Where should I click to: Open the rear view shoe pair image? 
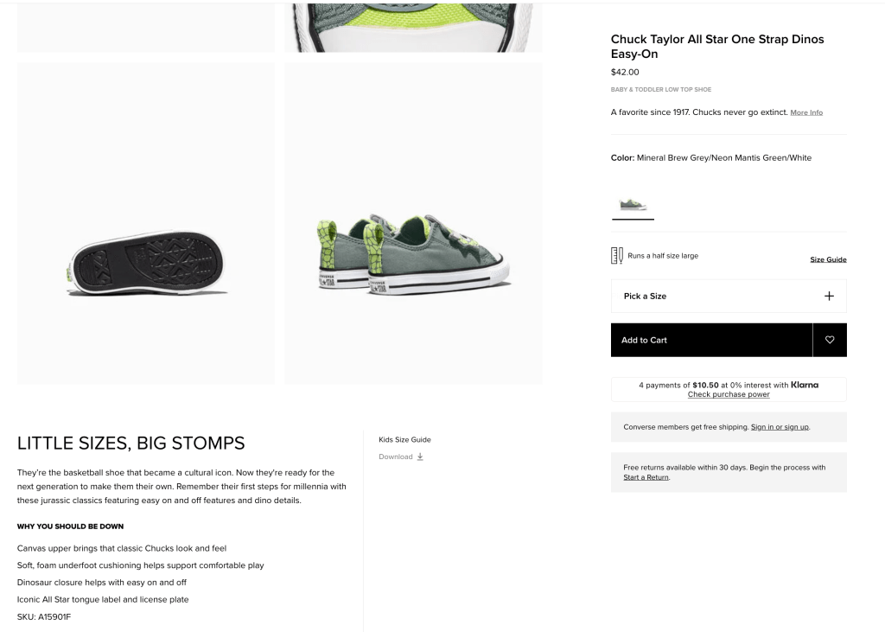[x=413, y=223]
